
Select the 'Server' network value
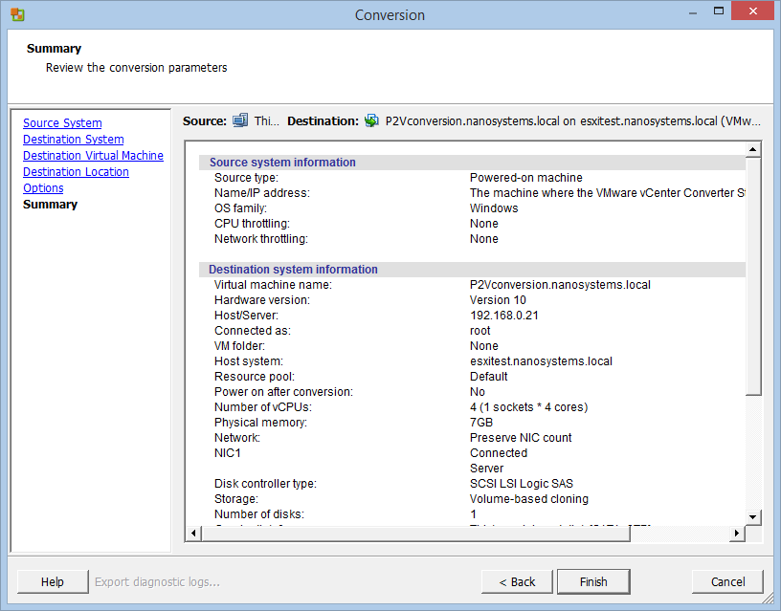tap(486, 469)
